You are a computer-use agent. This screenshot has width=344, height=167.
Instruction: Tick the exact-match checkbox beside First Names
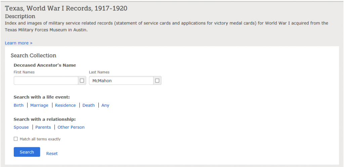point(82,80)
